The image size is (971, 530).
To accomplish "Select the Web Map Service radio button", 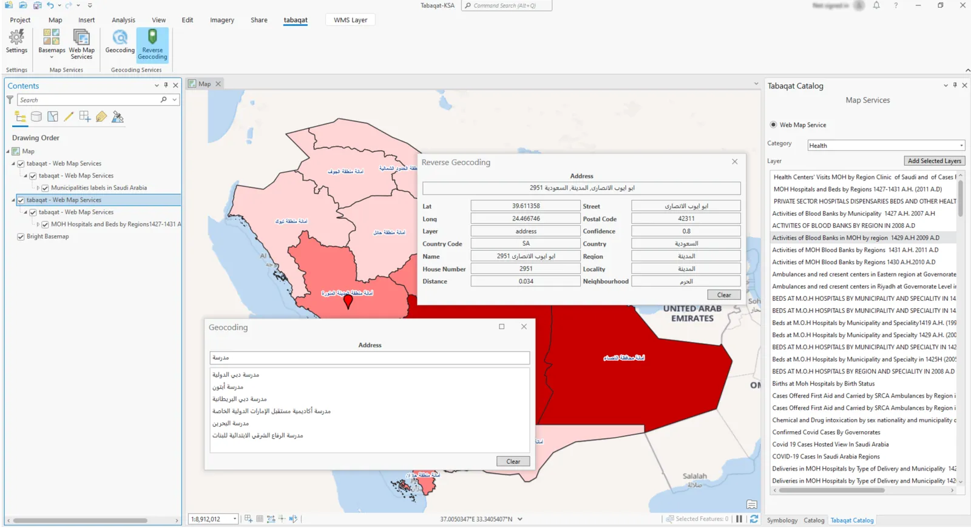I will pos(773,125).
